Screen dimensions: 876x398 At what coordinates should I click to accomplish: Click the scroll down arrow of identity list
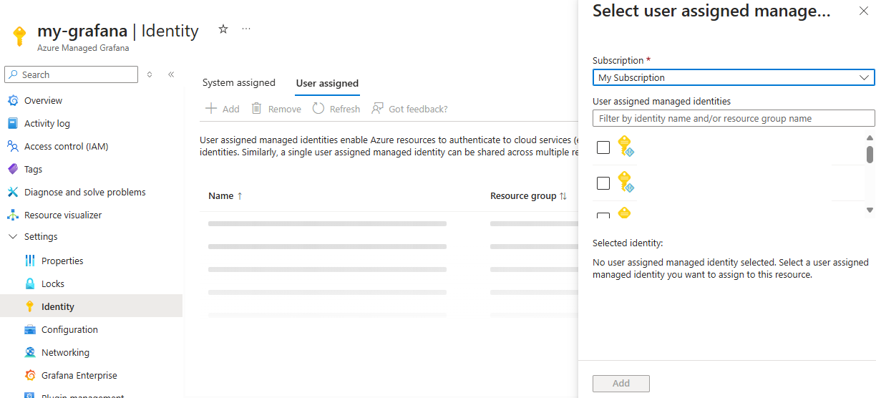tap(870, 210)
